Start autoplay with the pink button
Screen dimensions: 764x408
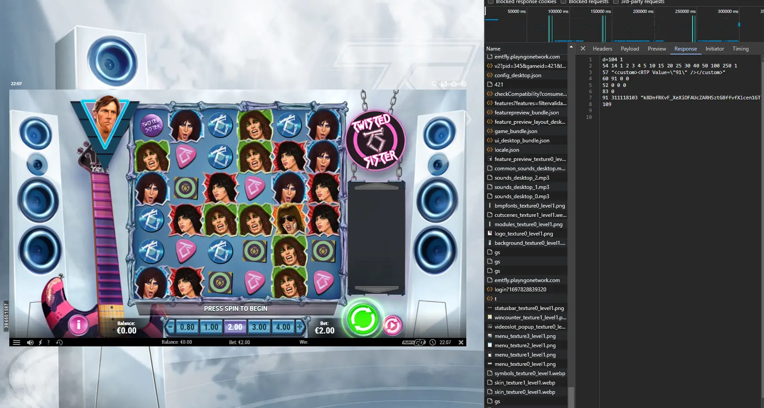(x=393, y=326)
